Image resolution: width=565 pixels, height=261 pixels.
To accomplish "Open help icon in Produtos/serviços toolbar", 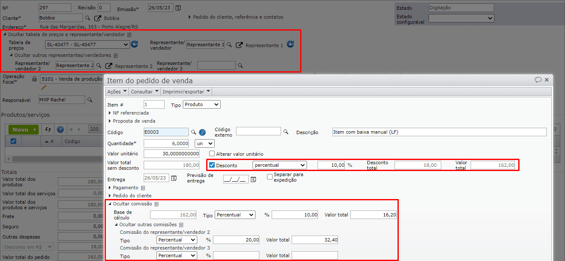I will point(60,129).
